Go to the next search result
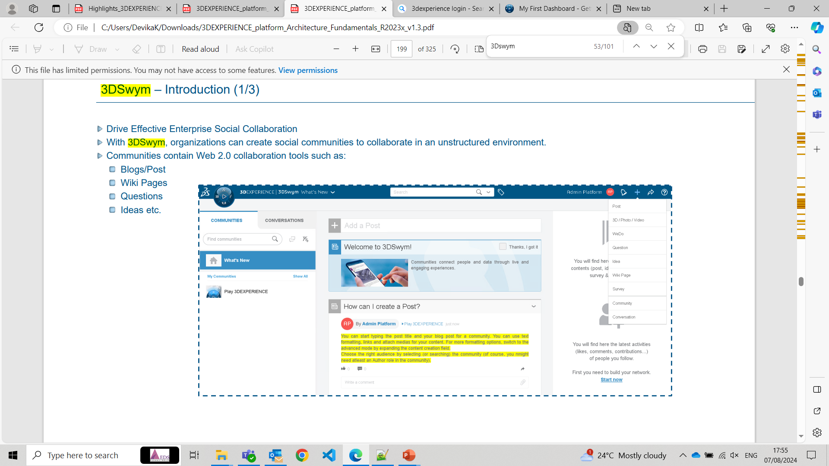 click(654, 46)
